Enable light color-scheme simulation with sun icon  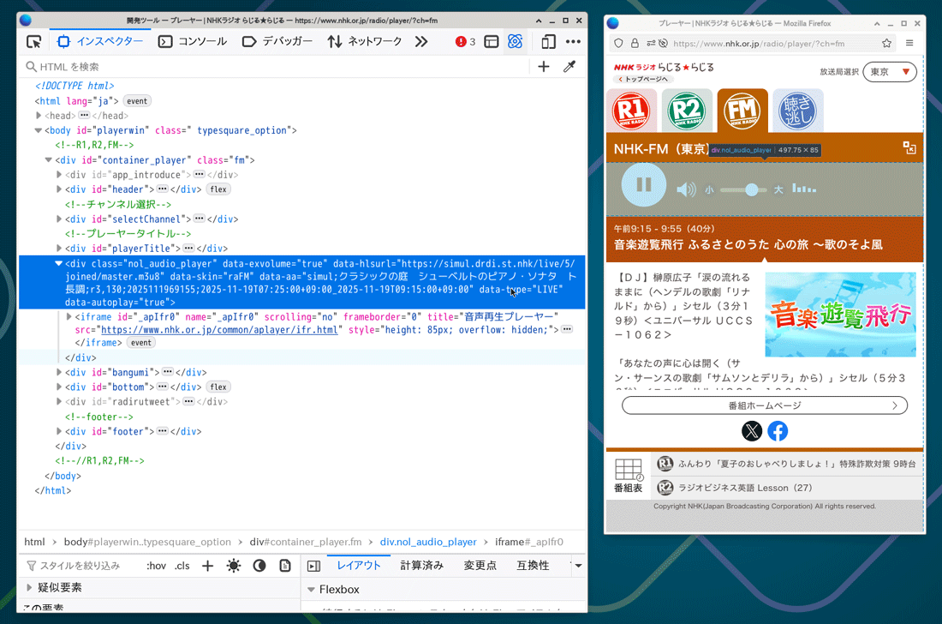[234, 566]
